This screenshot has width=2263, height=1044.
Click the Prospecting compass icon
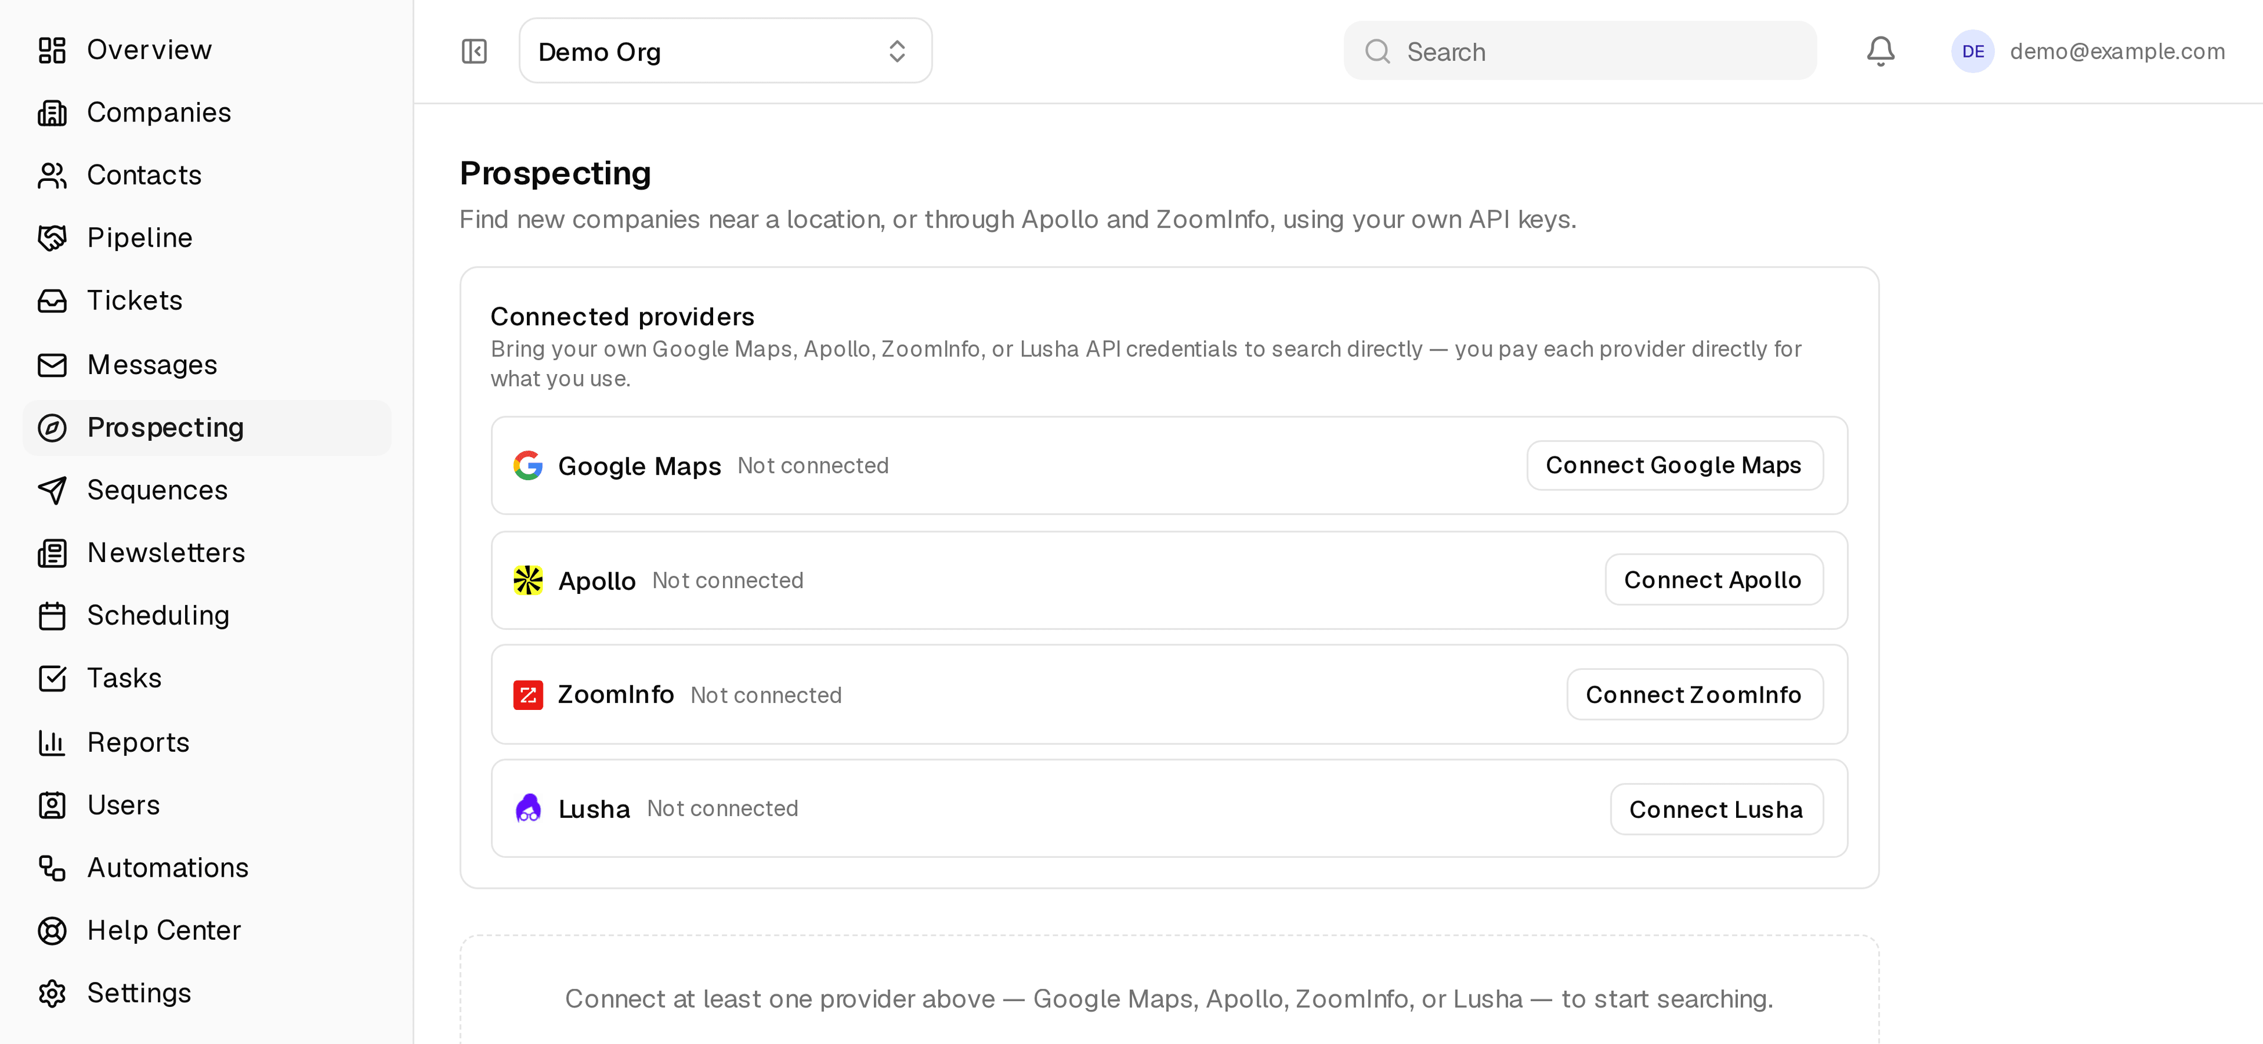(52, 428)
